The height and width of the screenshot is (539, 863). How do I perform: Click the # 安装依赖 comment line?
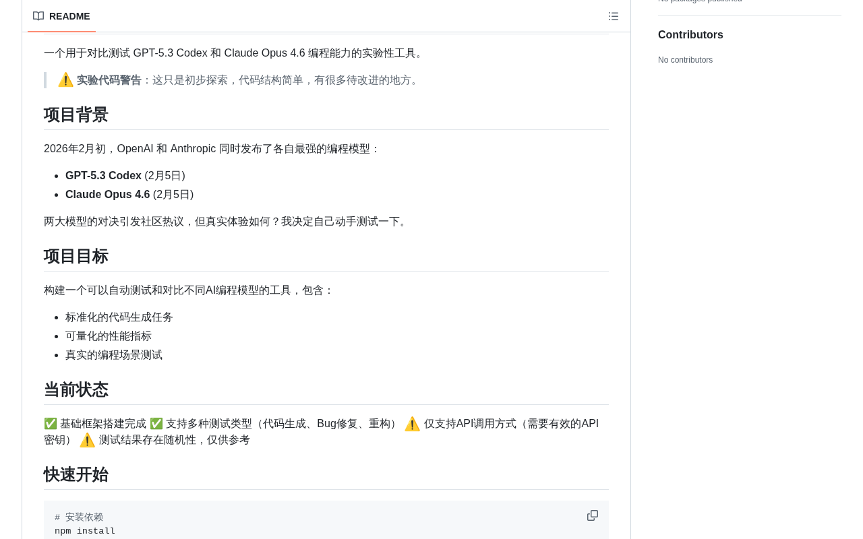pos(79,517)
